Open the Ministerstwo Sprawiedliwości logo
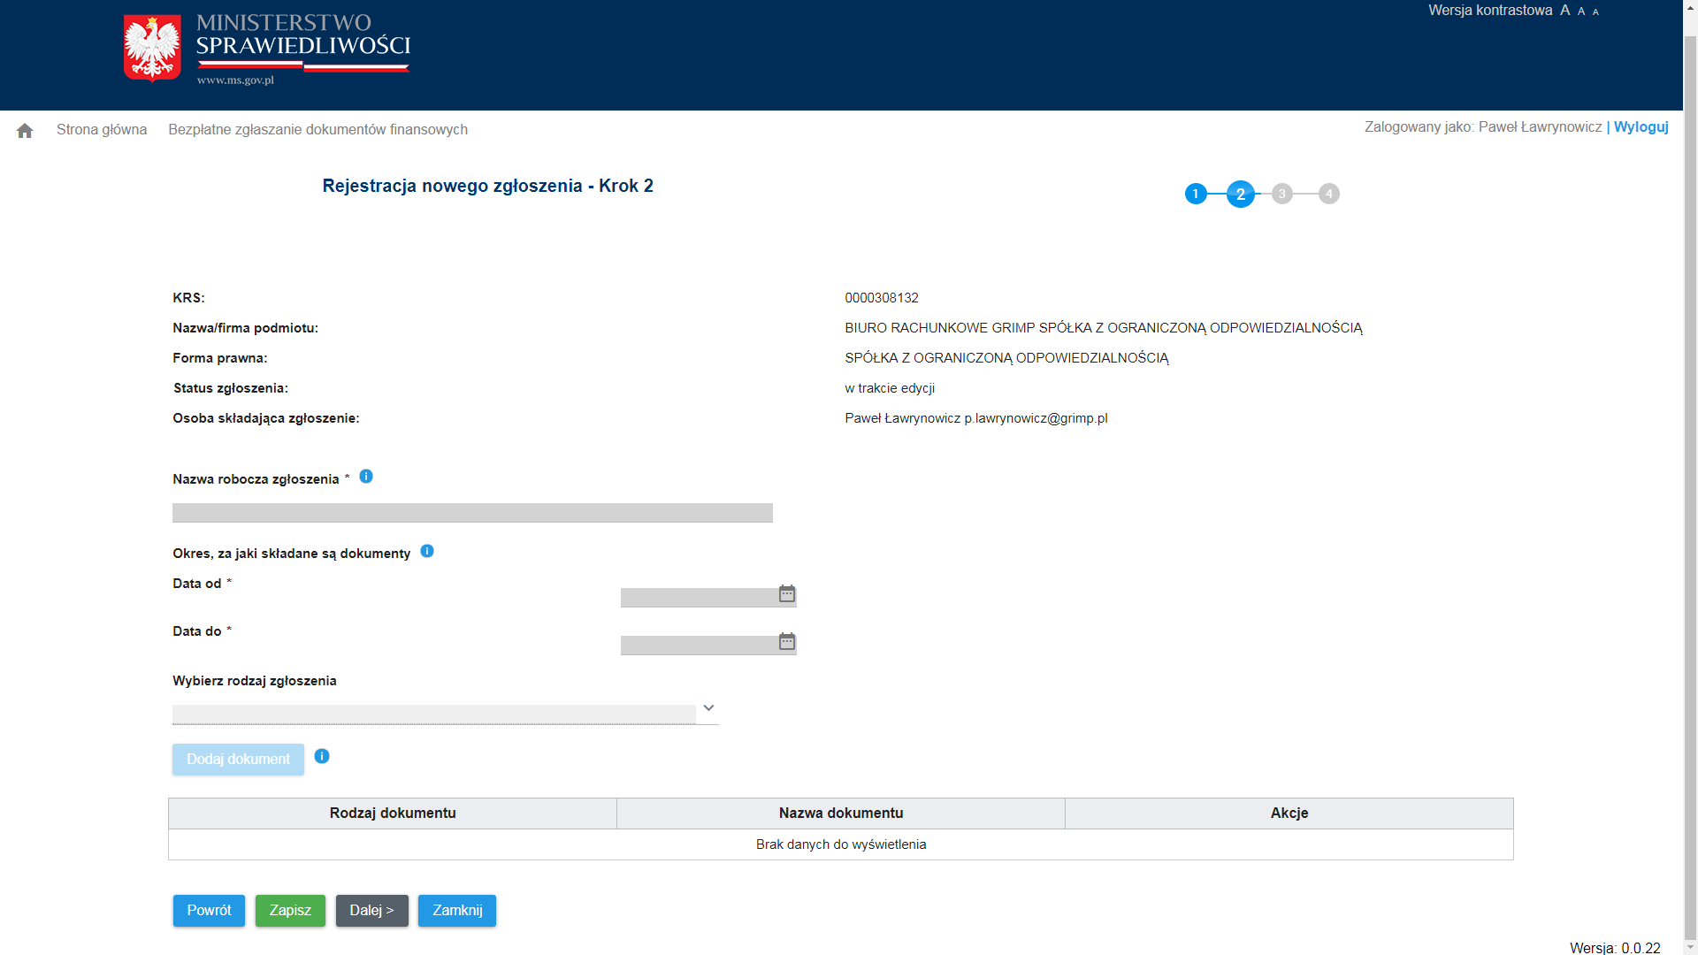The height and width of the screenshot is (955, 1698). click(267, 49)
